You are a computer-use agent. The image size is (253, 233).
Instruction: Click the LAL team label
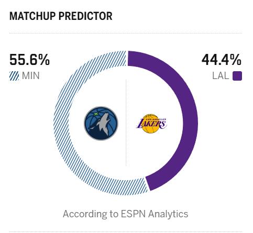click(221, 76)
